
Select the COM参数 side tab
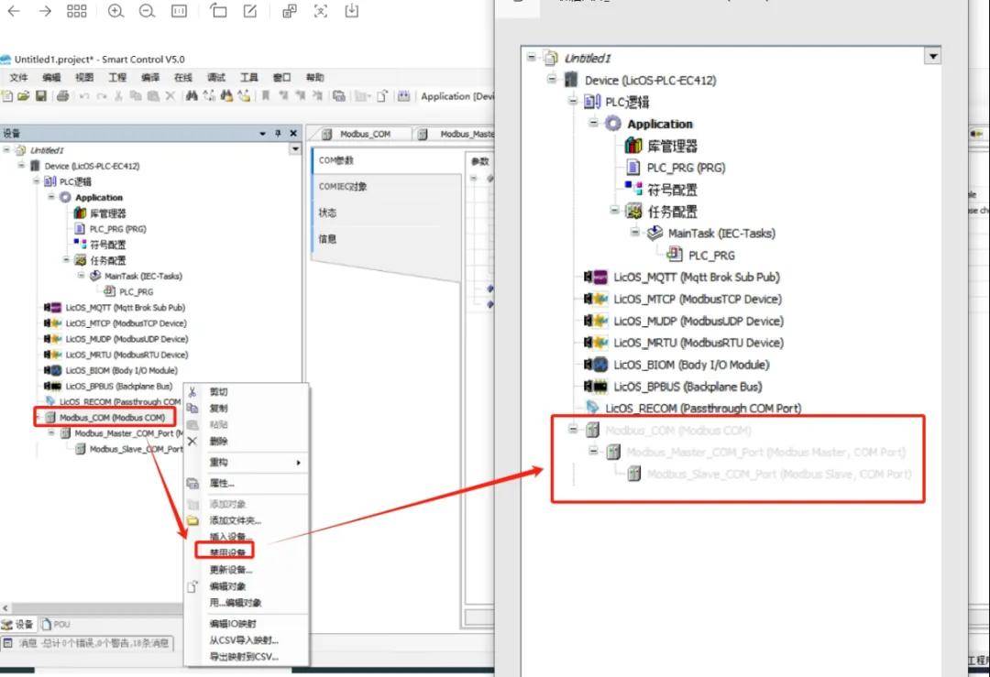[x=336, y=160]
